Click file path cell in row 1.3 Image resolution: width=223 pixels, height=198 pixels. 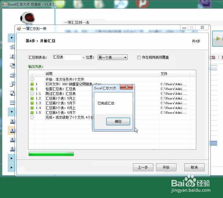coord(174,103)
